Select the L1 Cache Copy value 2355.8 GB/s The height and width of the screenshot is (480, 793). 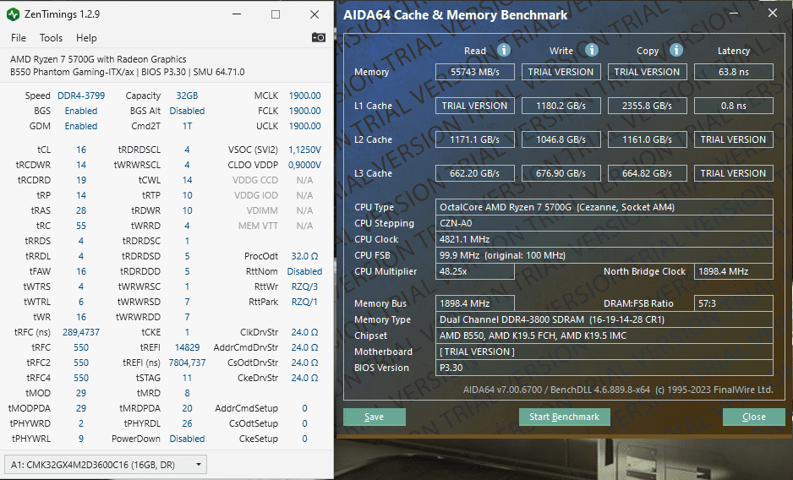(647, 106)
